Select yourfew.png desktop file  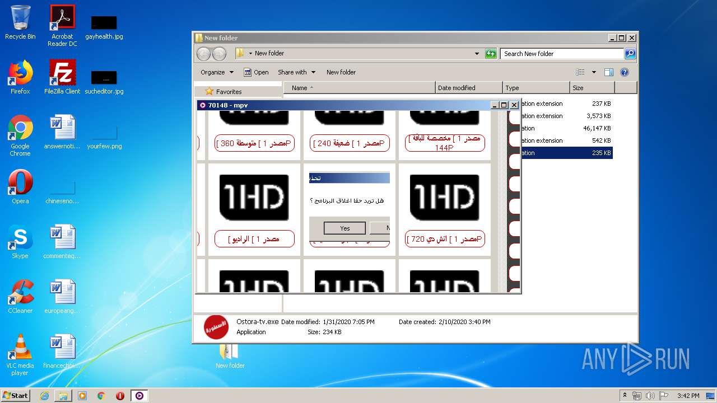104,138
